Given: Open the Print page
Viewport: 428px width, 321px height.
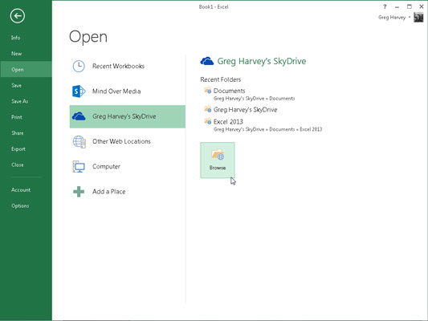Looking at the screenshot, I should 17,117.
